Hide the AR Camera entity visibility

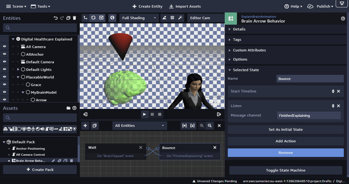[5, 47]
